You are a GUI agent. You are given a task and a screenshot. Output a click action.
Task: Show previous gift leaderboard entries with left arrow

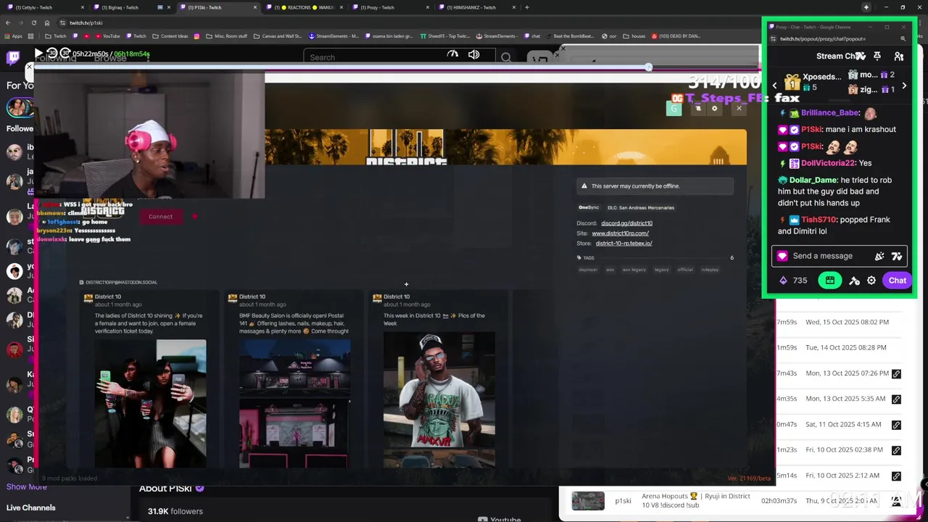click(x=774, y=86)
